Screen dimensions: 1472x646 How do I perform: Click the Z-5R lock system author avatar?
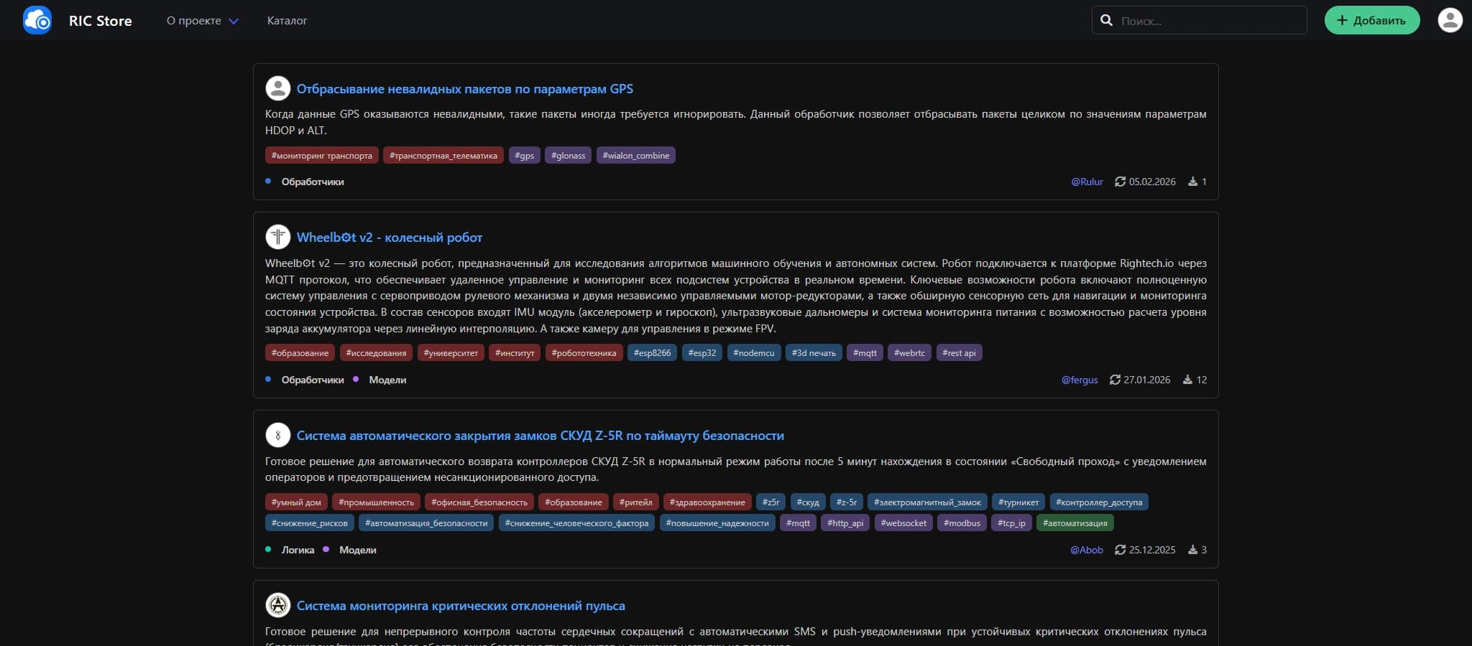pos(278,435)
